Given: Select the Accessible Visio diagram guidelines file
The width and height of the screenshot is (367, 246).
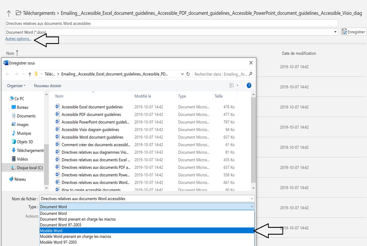Looking at the screenshot, I should pos(90,130).
